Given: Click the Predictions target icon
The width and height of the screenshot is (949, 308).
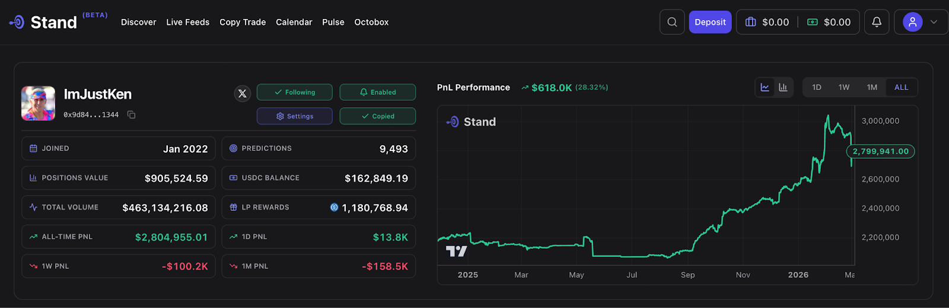Looking at the screenshot, I should (233, 148).
